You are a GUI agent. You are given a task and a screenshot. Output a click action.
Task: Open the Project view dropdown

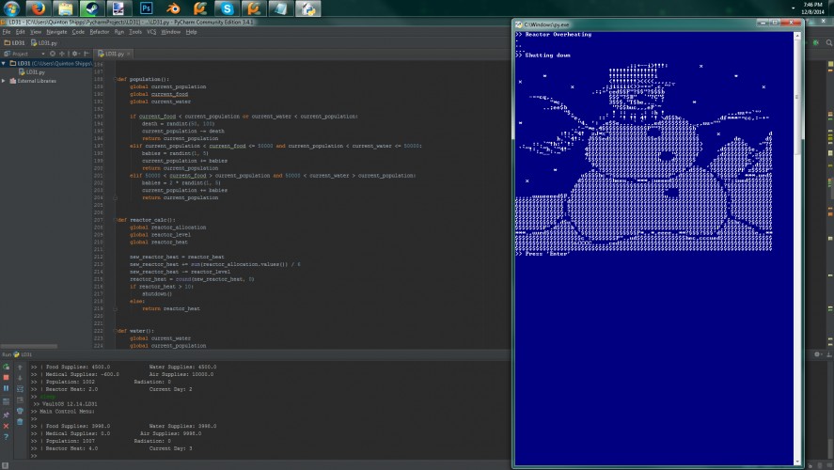pos(42,54)
